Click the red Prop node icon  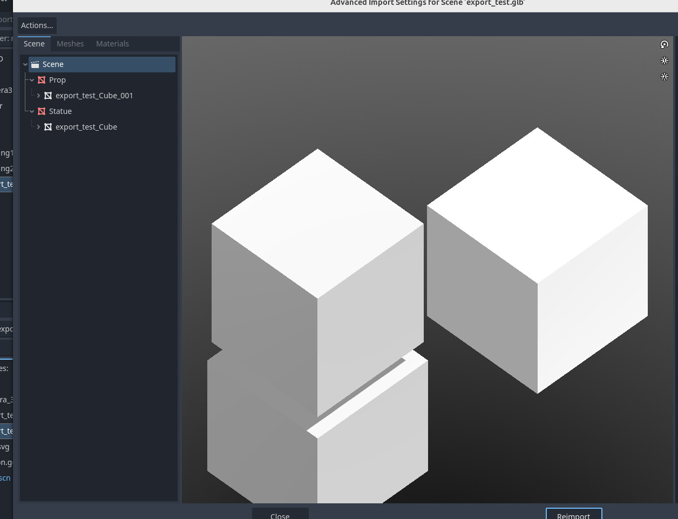[x=42, y=80]
